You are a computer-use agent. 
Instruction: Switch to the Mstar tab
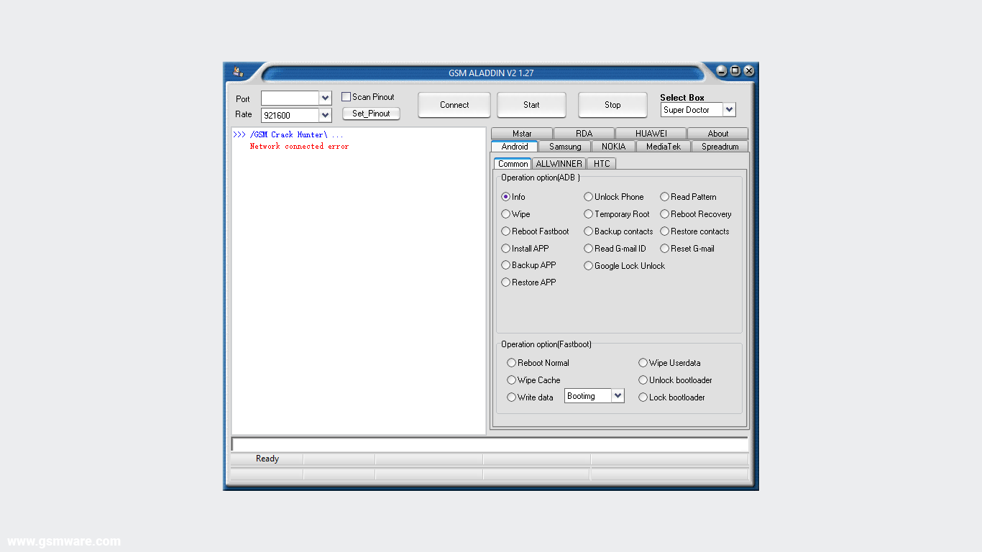point(522,134)
